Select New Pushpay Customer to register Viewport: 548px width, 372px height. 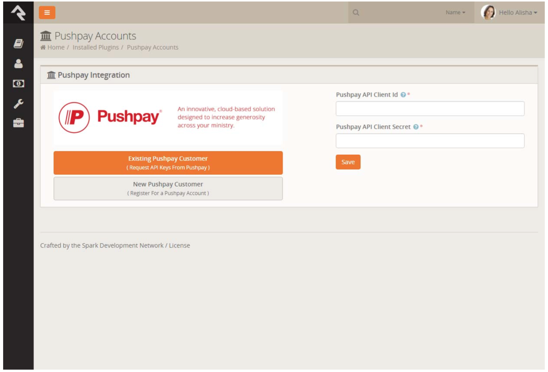pos(168,188)
